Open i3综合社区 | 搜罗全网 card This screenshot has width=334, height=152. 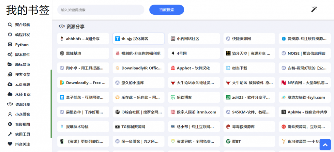tap(138, 112)
